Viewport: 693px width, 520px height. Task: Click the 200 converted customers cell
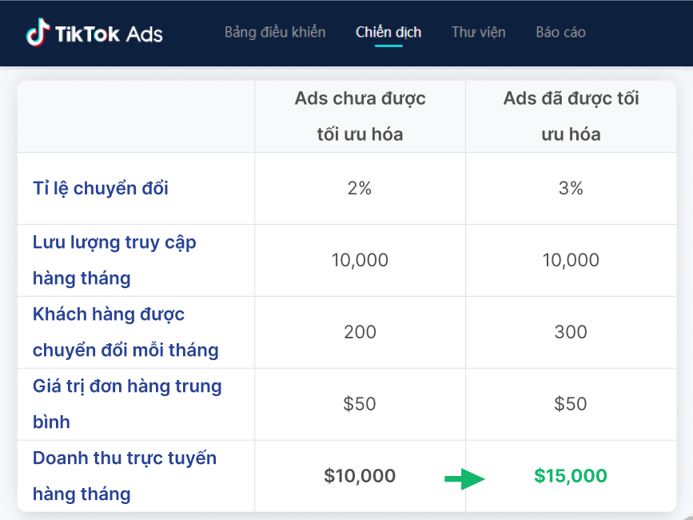tap(360, 332)
